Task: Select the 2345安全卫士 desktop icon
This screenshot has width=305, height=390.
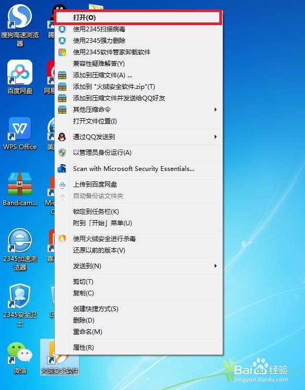Action: coord(20,305)
